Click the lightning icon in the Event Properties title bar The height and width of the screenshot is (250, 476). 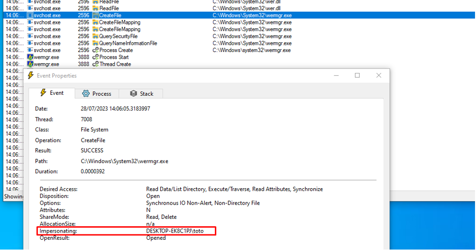[30, 75]
